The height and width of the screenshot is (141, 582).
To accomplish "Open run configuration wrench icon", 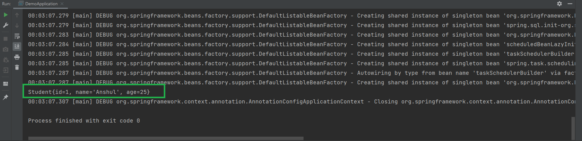I will pos(6,25).
